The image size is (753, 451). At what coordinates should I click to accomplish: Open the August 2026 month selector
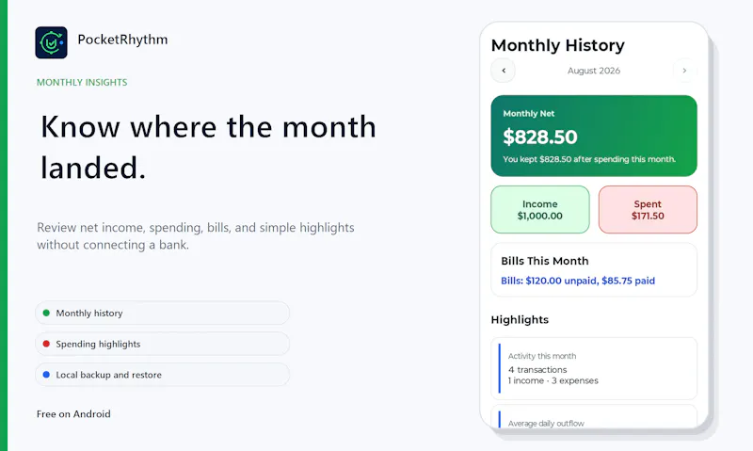pos(594,71)
